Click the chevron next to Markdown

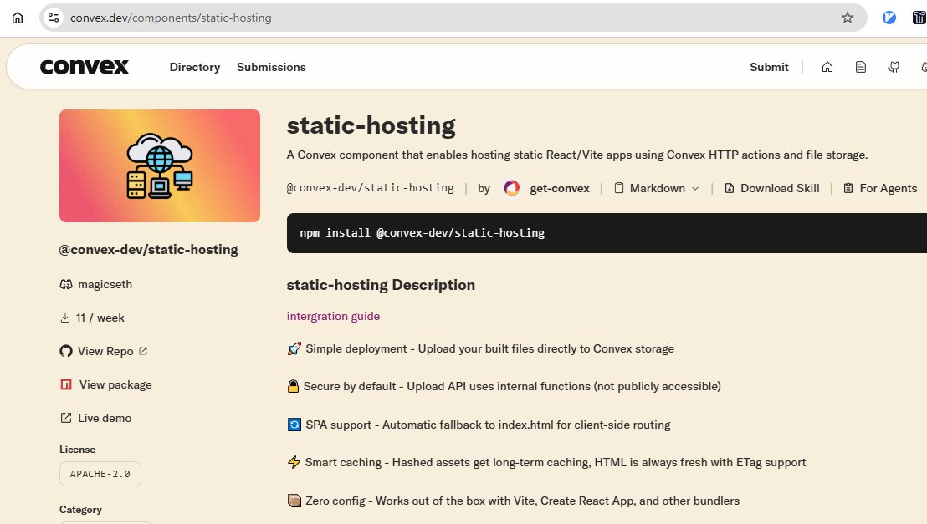pyautogui.click(x=695, y=188)
